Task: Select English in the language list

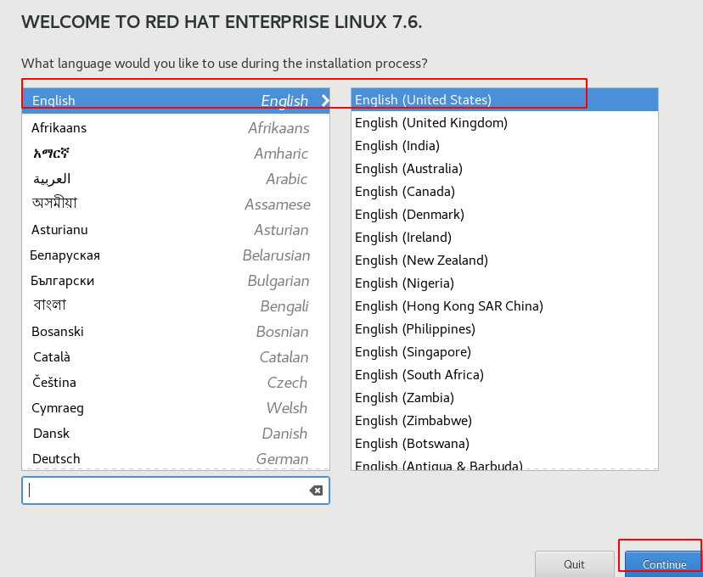Action: point(176,100)
